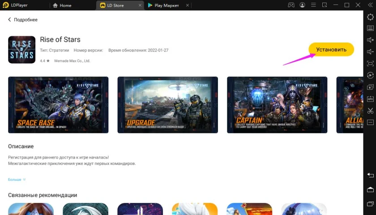Click Тип: Стратегии label

coord(55,50)
